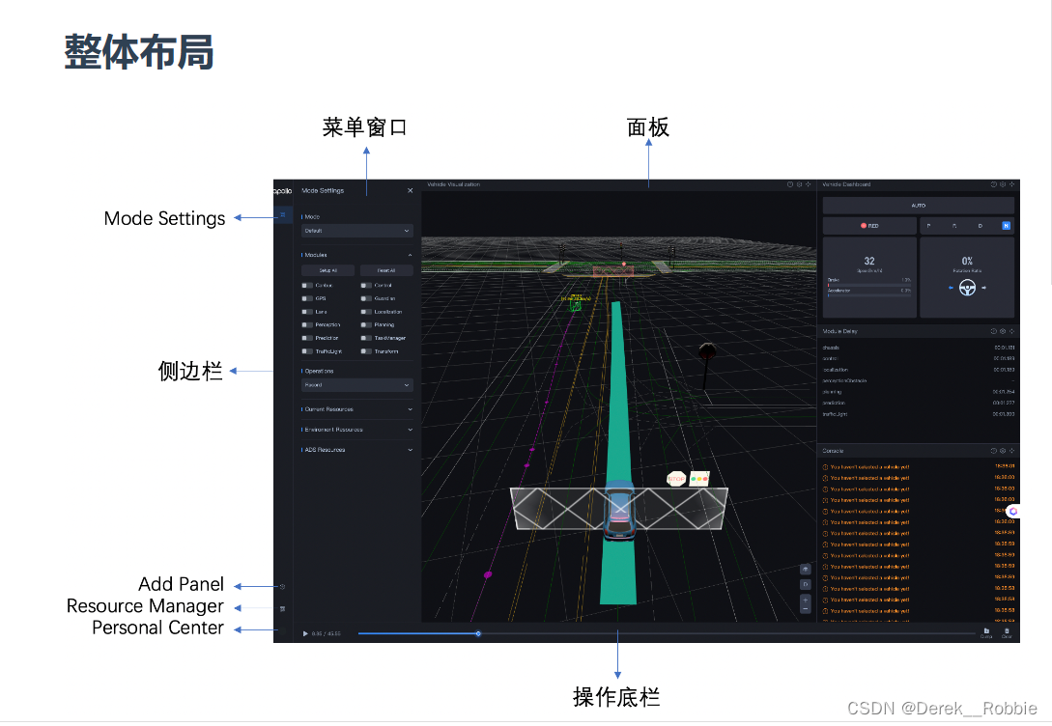Toggle the Transform module switch

tap(366, 351)
